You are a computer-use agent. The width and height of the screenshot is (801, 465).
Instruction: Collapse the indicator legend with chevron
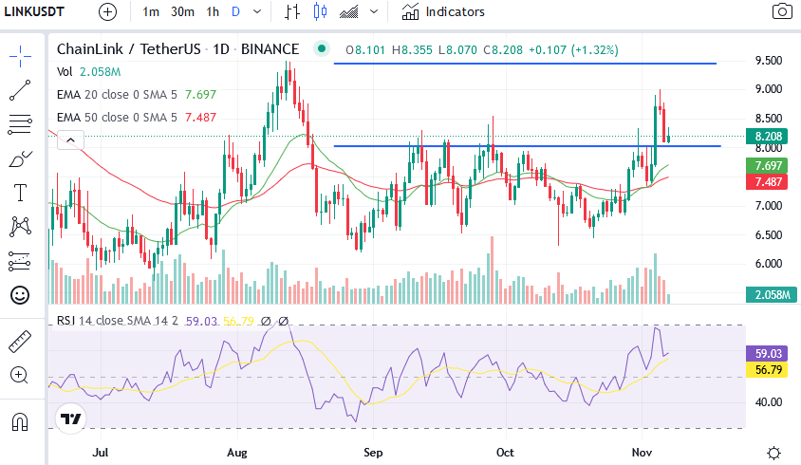pos(70,140)
